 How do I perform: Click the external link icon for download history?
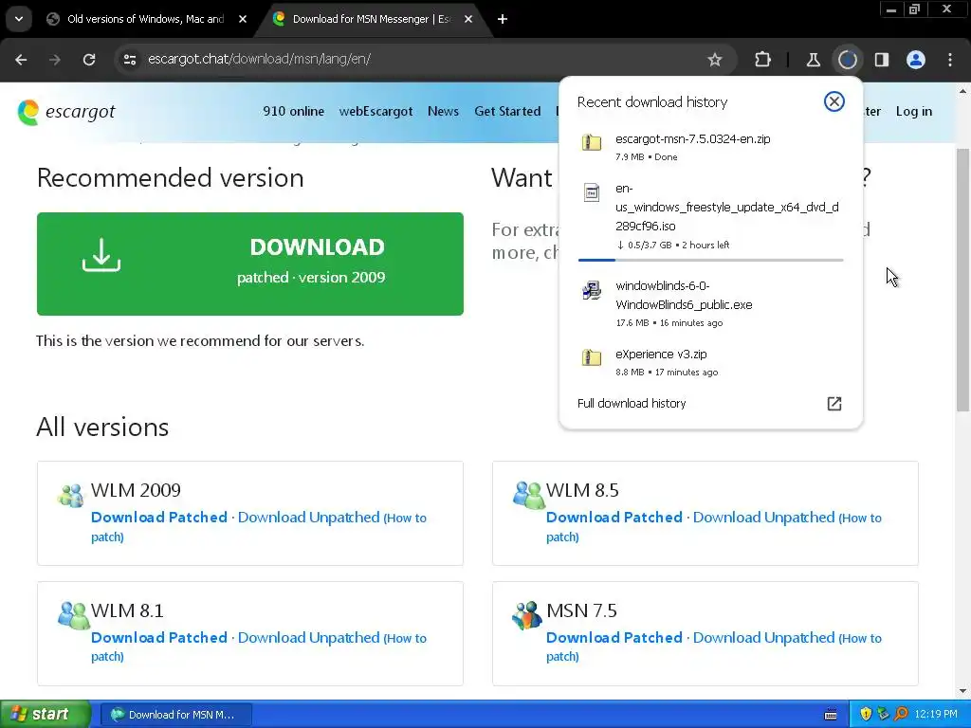coord(834,404)
